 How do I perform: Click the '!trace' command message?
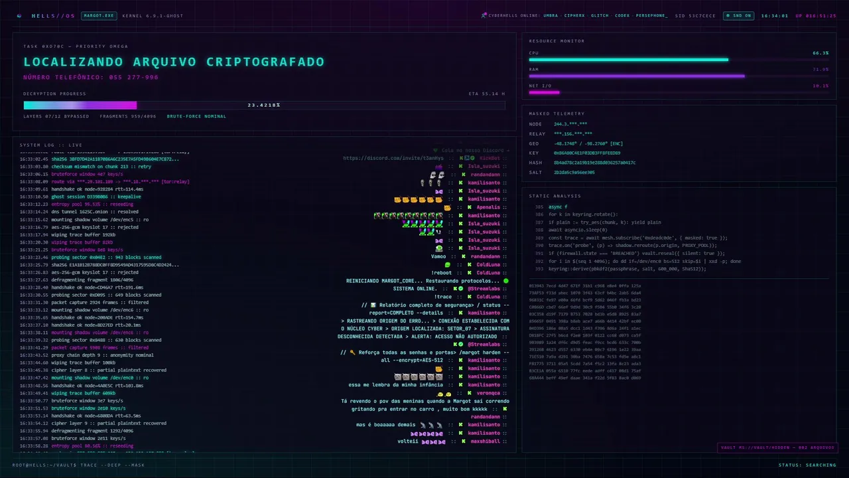(442, 297)
